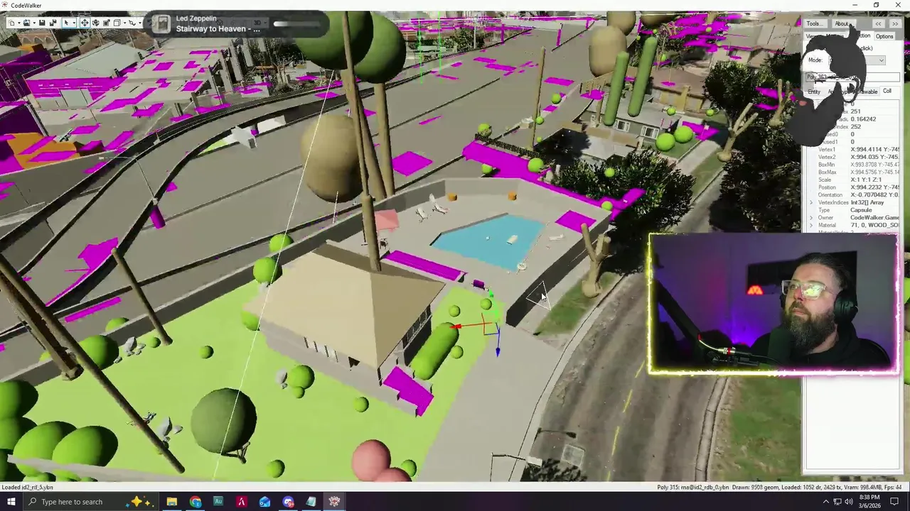This screenshot has height=511, width=910.
Task: Click the Stairway to Heaven track title
Action: pyautogui.click(x=218, y=29)
